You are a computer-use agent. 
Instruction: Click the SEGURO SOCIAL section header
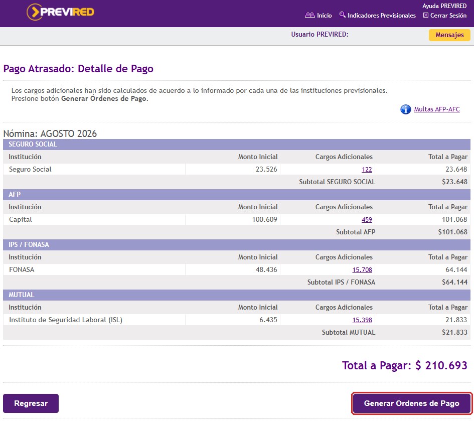[237, 145]
